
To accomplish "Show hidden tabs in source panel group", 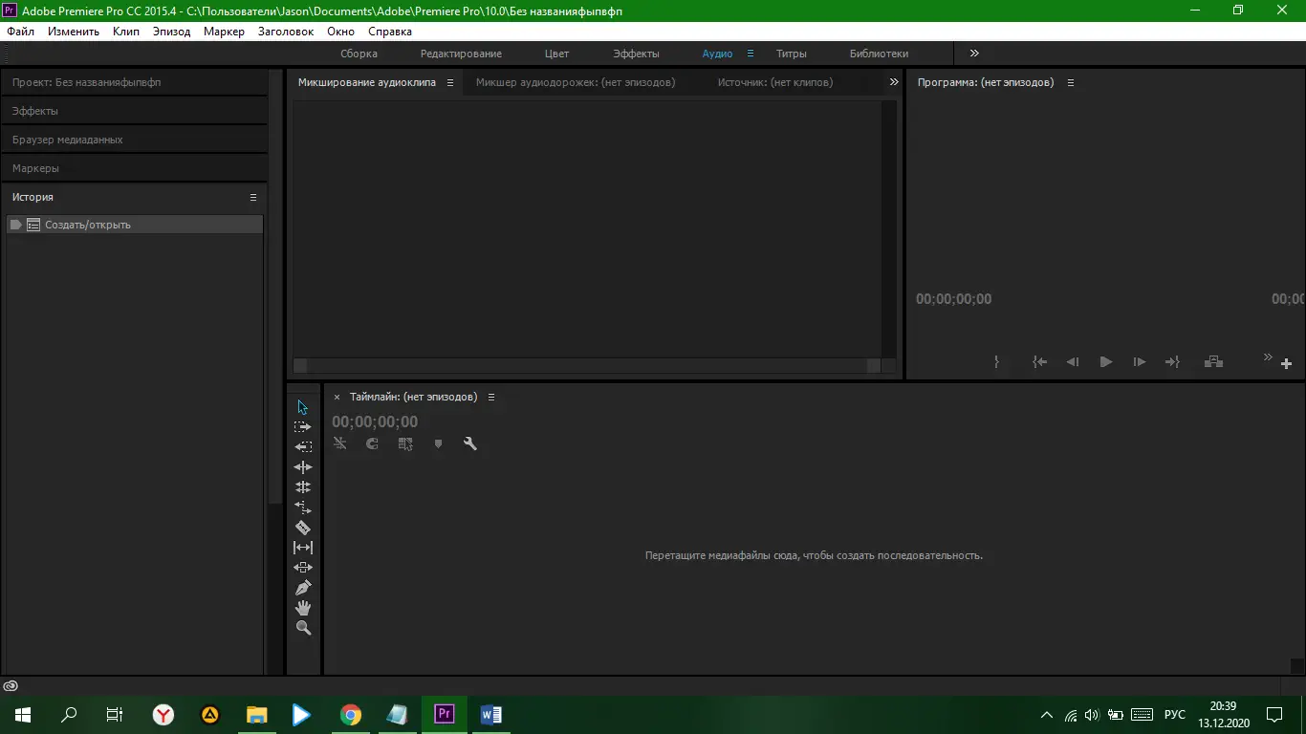I will (x=894, y=82).
